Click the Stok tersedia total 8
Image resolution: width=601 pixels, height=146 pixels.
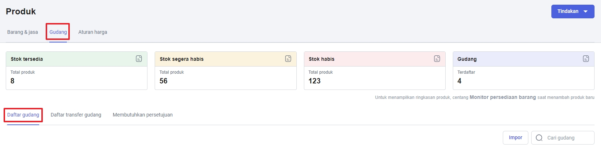pos(13,81)
